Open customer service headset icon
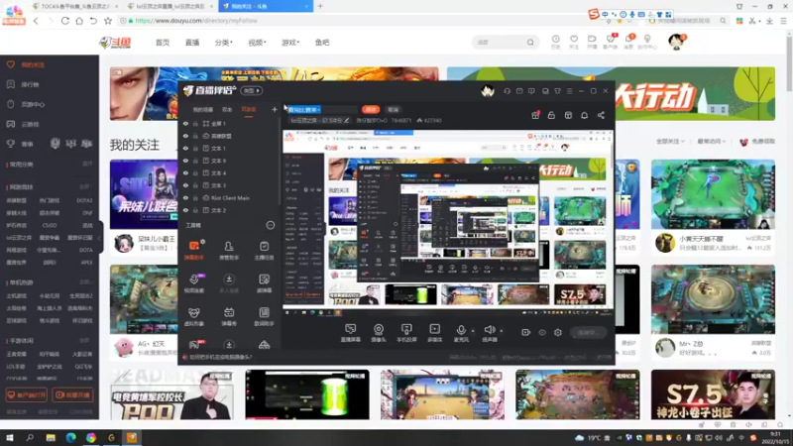 tap(508, 91)
